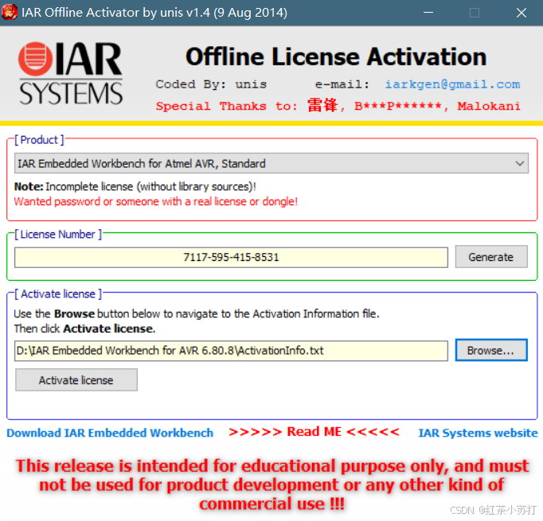The image size is (543, 521).
Task: Click the ActivationInfo.txt path field
Action: [x=231, y=351]
